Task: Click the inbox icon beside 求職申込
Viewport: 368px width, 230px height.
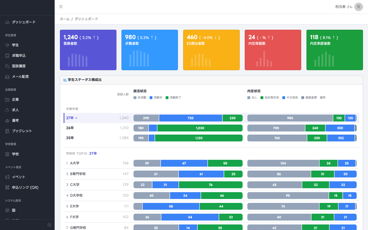Action: point(7,56)
